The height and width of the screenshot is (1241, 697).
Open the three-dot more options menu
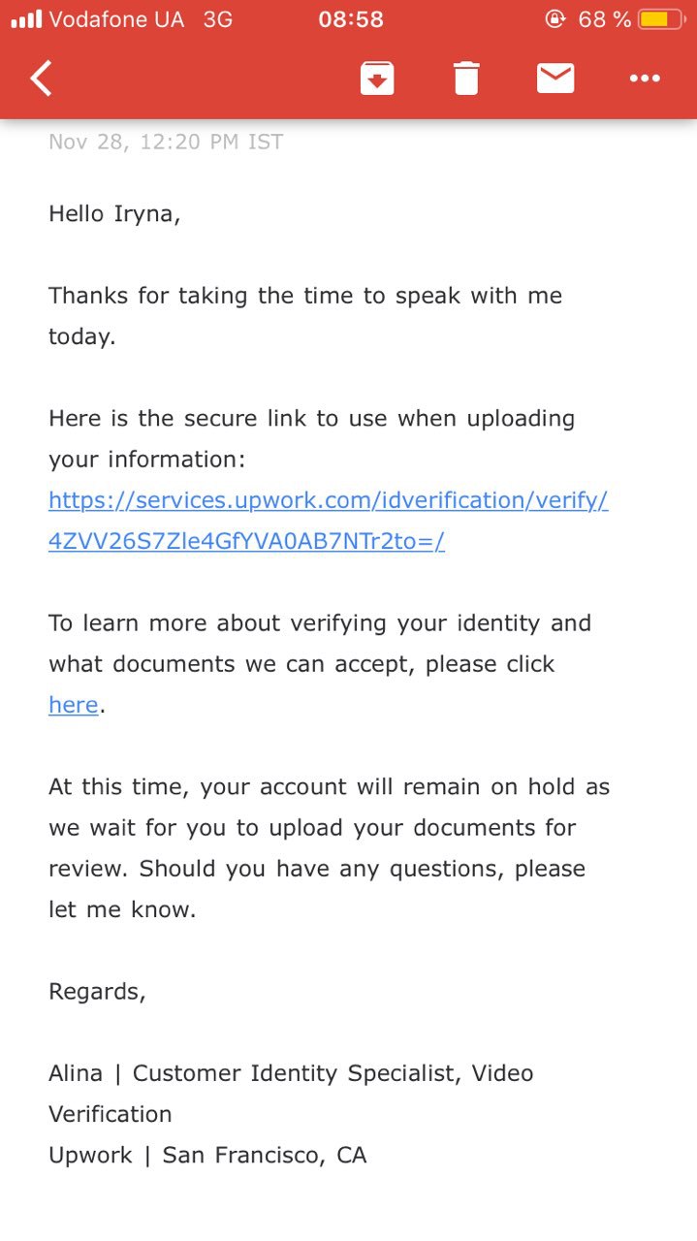coord(645,79)
